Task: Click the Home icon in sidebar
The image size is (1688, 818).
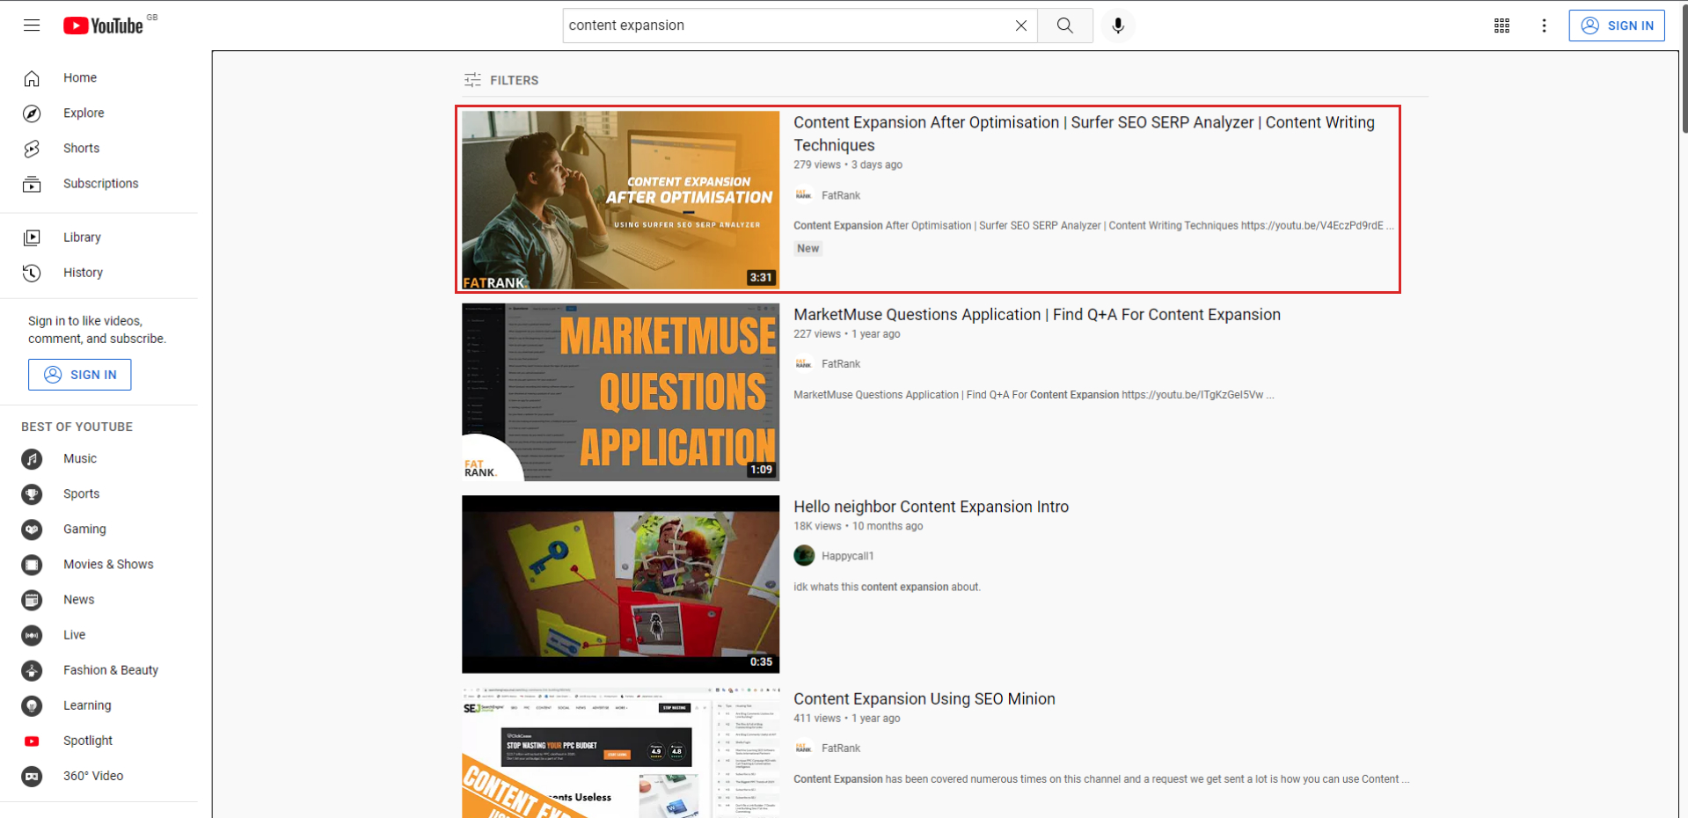Action: point(32,78)
